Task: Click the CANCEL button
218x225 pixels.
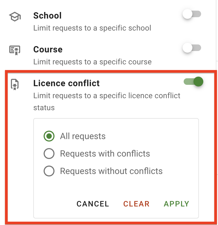Action: [x=93, y=204]
